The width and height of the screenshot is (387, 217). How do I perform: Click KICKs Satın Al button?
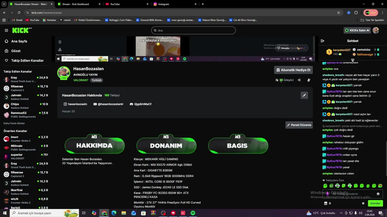pyautogui.click(x=357, y=30)
